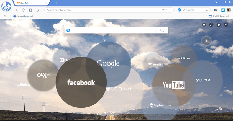
Task: Open the YouTube bubble
Action: coord(173,85)
